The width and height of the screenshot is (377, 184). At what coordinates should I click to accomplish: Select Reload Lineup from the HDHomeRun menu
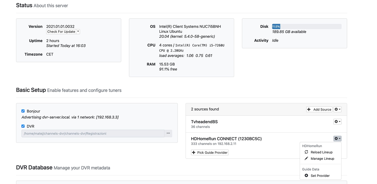click(322, 152)
